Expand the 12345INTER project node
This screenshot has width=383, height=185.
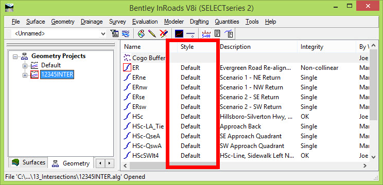25,76
